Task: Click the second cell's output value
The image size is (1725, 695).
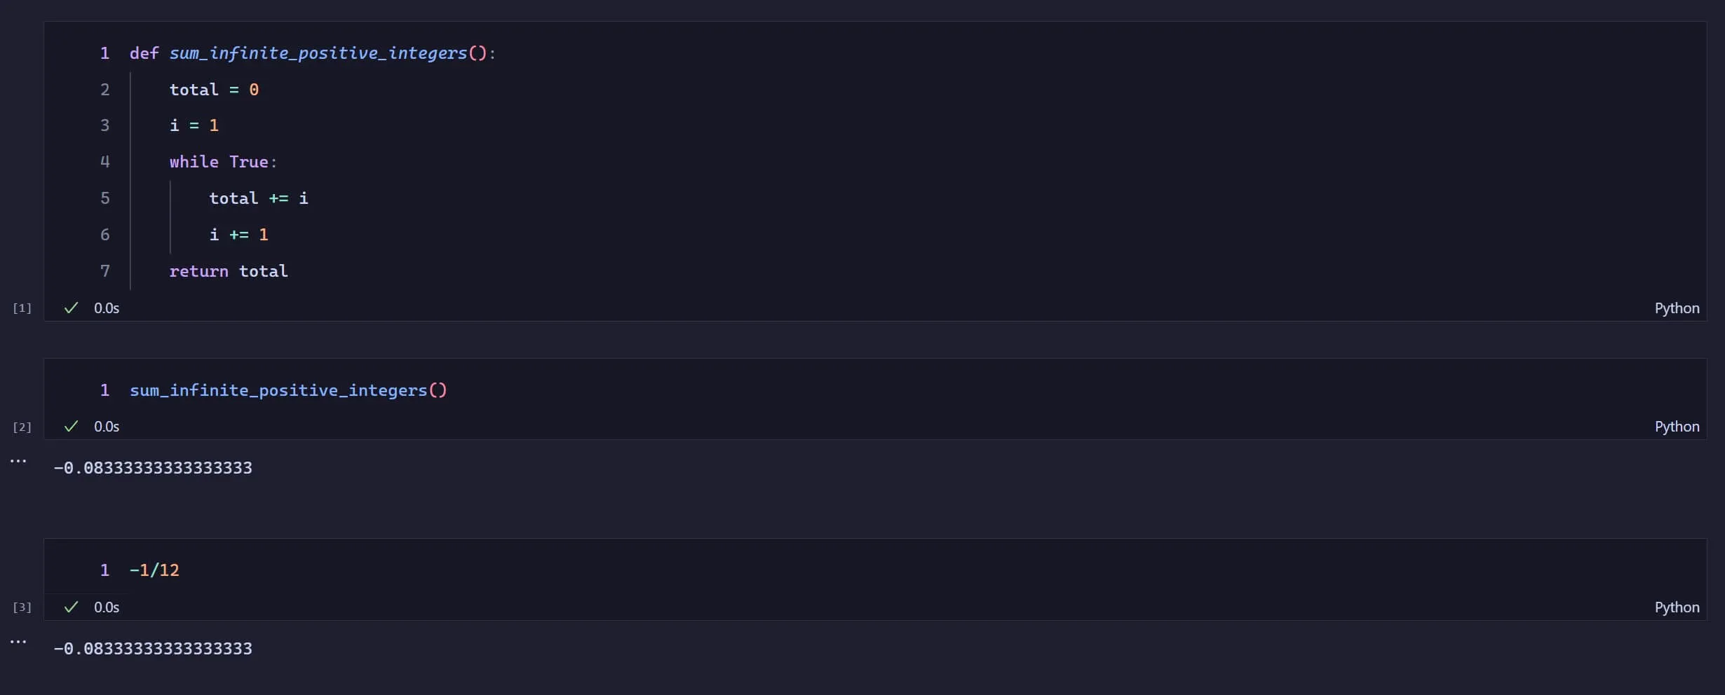Action: tap(153, 468)
